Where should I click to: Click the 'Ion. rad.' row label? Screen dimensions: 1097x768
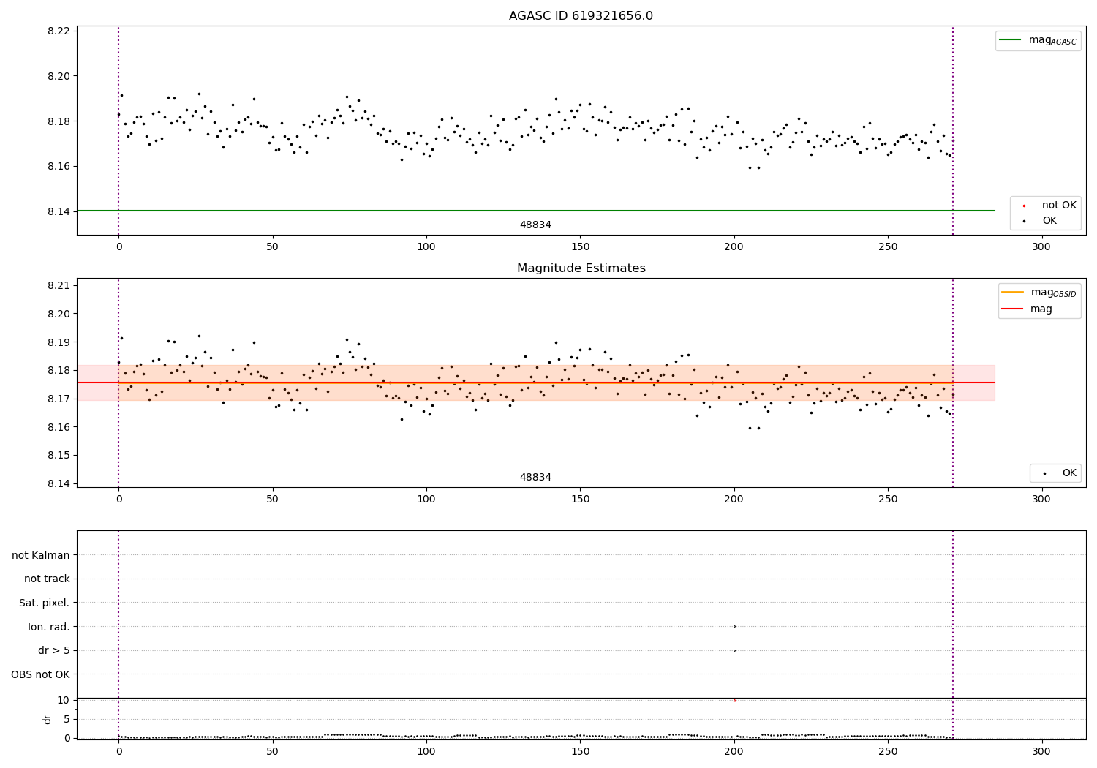(49, 628)
